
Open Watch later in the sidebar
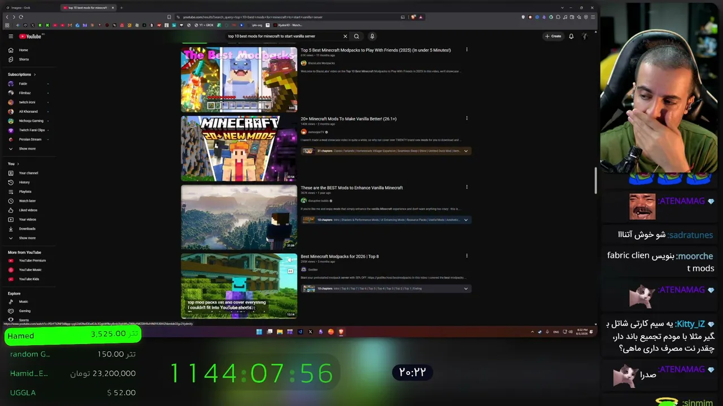coord(28,201)
